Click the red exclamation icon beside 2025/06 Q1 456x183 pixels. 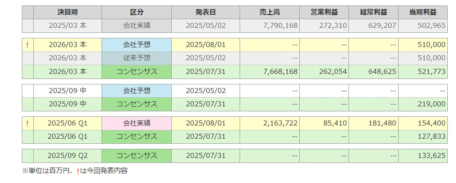tap(28, 124)
